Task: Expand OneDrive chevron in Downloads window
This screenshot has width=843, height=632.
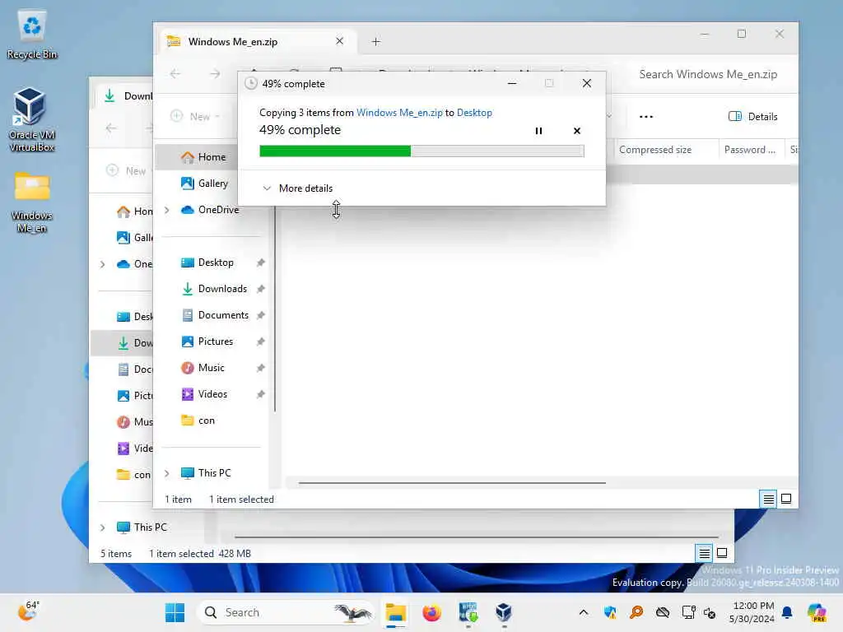Action: click(x=102, y=264)
